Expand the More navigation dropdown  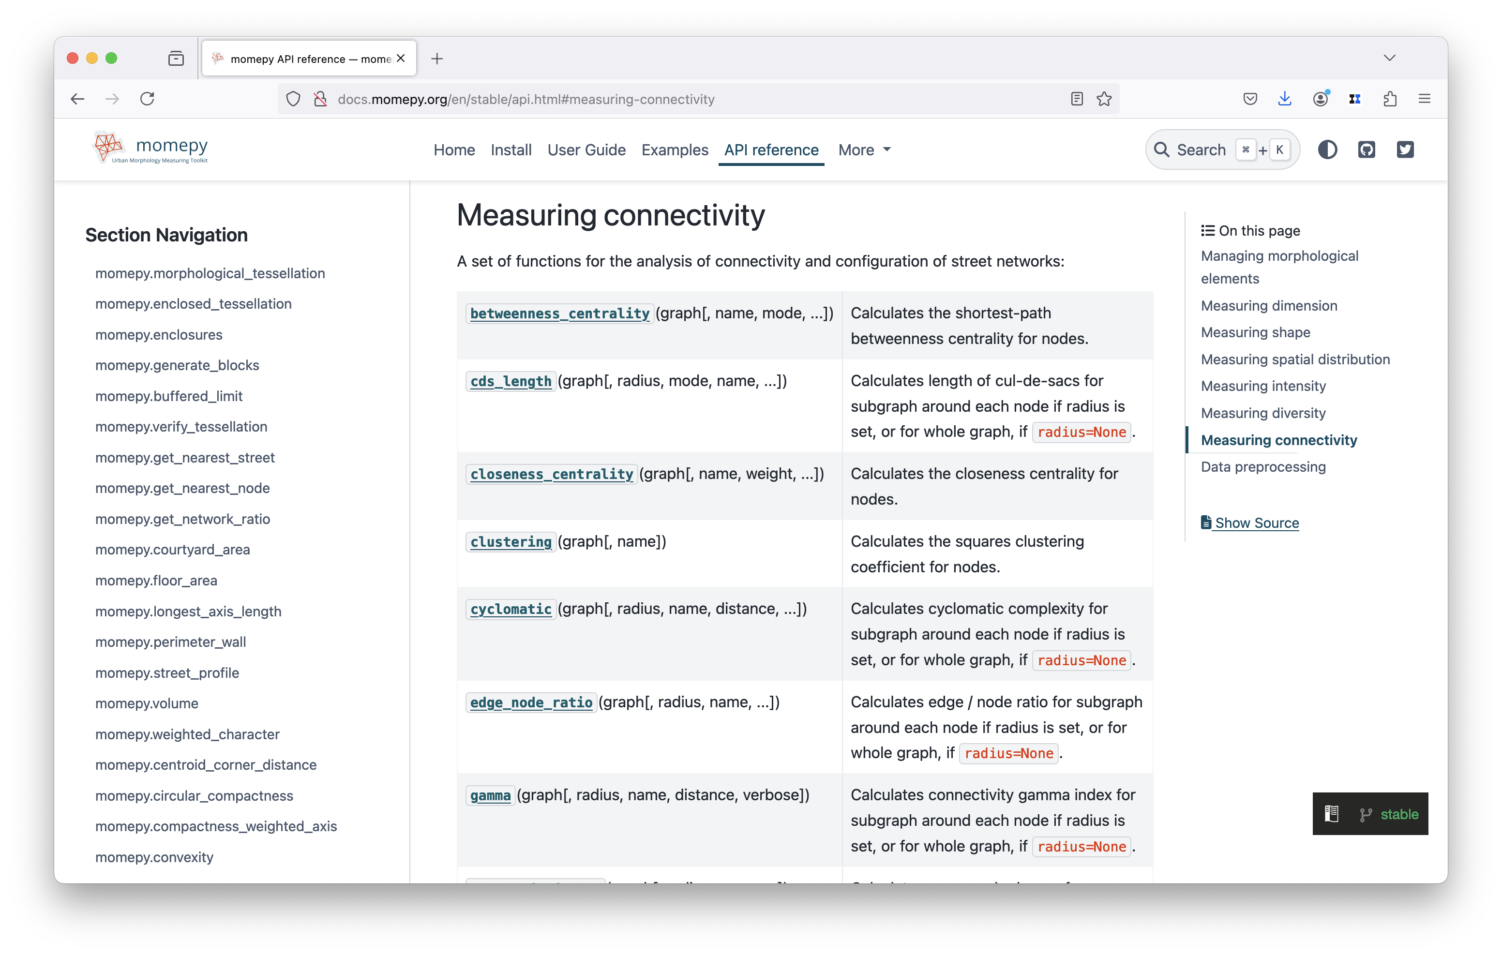(x=864, y=150)
